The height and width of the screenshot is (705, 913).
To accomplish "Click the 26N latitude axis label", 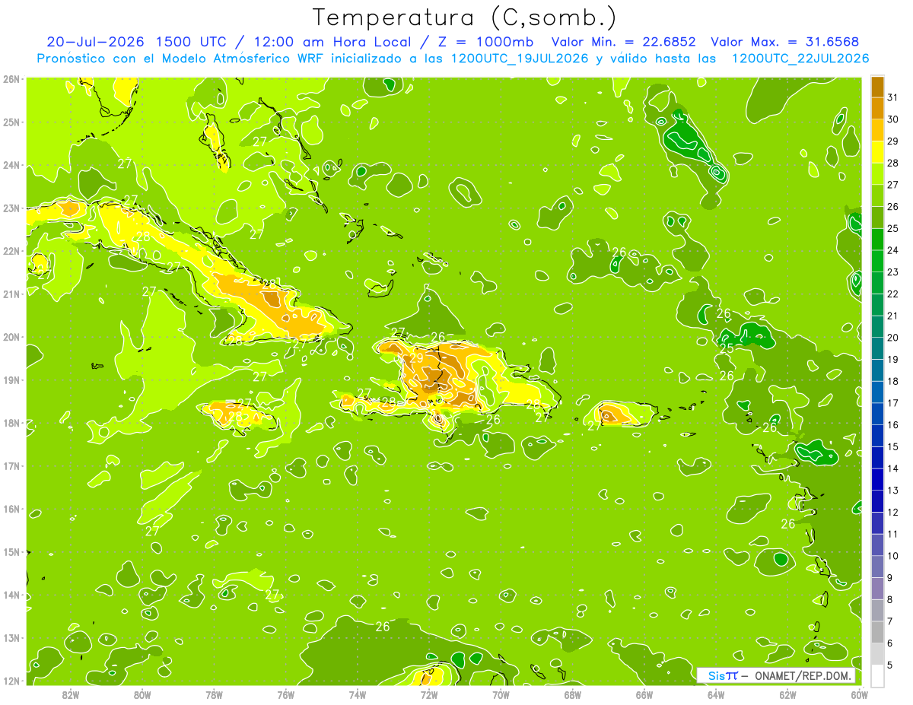I will (x=11, y=79).
